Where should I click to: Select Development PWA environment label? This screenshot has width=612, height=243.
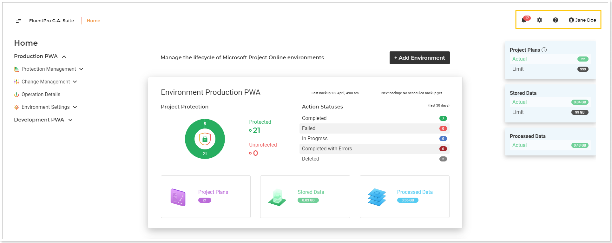[x=39, y=120]
